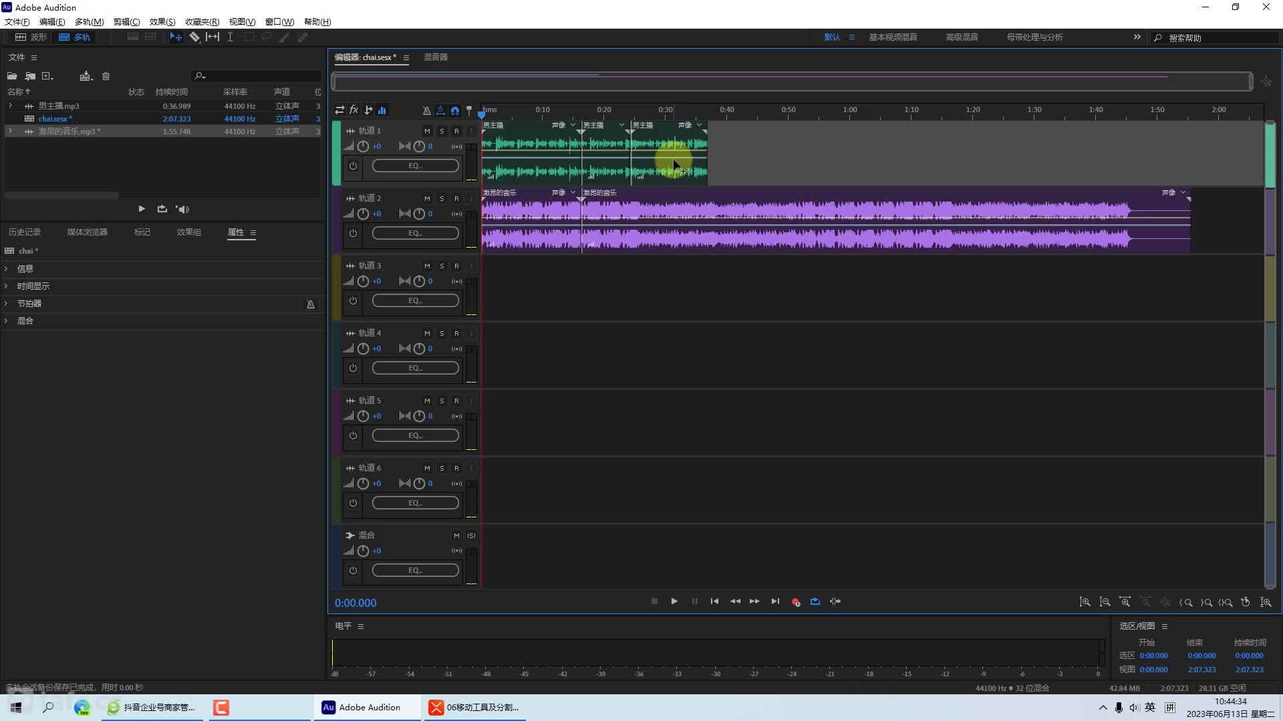Screen dimensions: 1283x721
Task: Expand 激昂的音乐.mp3 file entry
Action: tap(10, 132)
